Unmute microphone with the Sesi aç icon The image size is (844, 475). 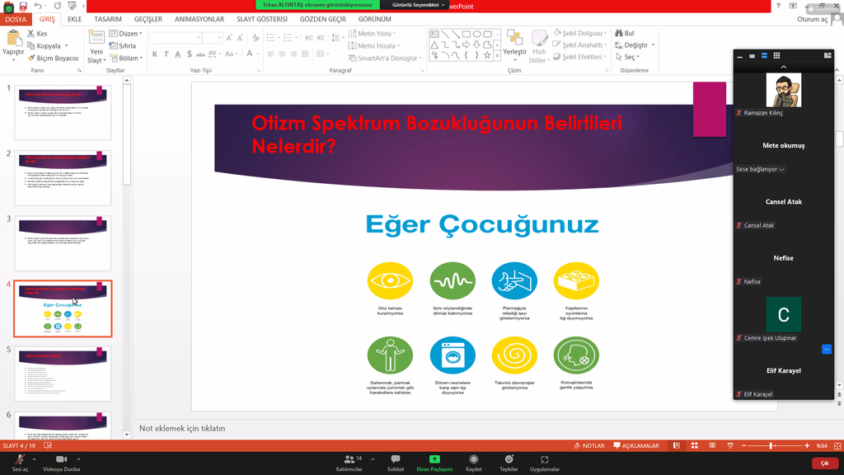(19, 459)
